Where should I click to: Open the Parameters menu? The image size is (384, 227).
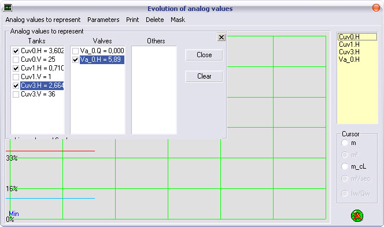coord(104,20)
